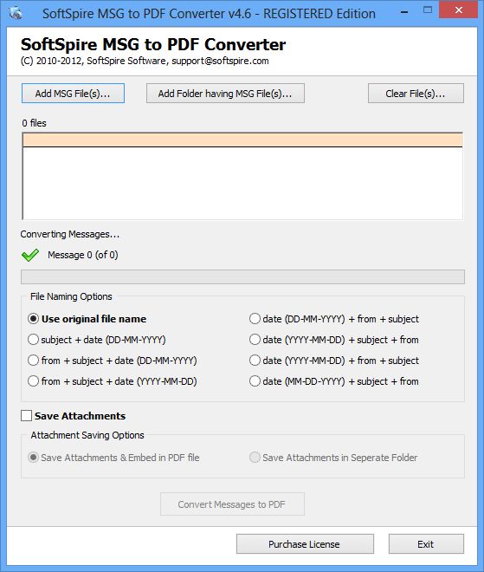The image size is (484, 572).
Task: Open the Purchase License page
Action: tap(305, 544)
